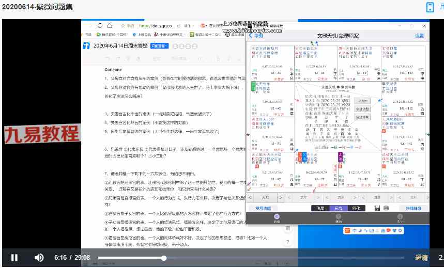Click the 快速排盘 button
The height and width of the screenshot is (268, 444).
tap(414, 208)
